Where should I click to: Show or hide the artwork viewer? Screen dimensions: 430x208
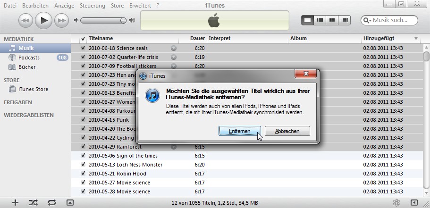(x=70, y=202)
